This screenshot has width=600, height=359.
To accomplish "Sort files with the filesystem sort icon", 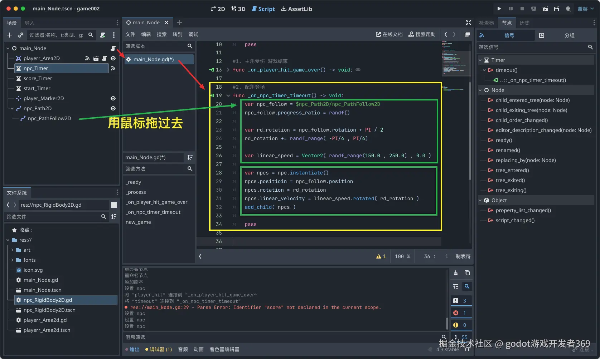I will pyautogui.click(x=114, y=217).
